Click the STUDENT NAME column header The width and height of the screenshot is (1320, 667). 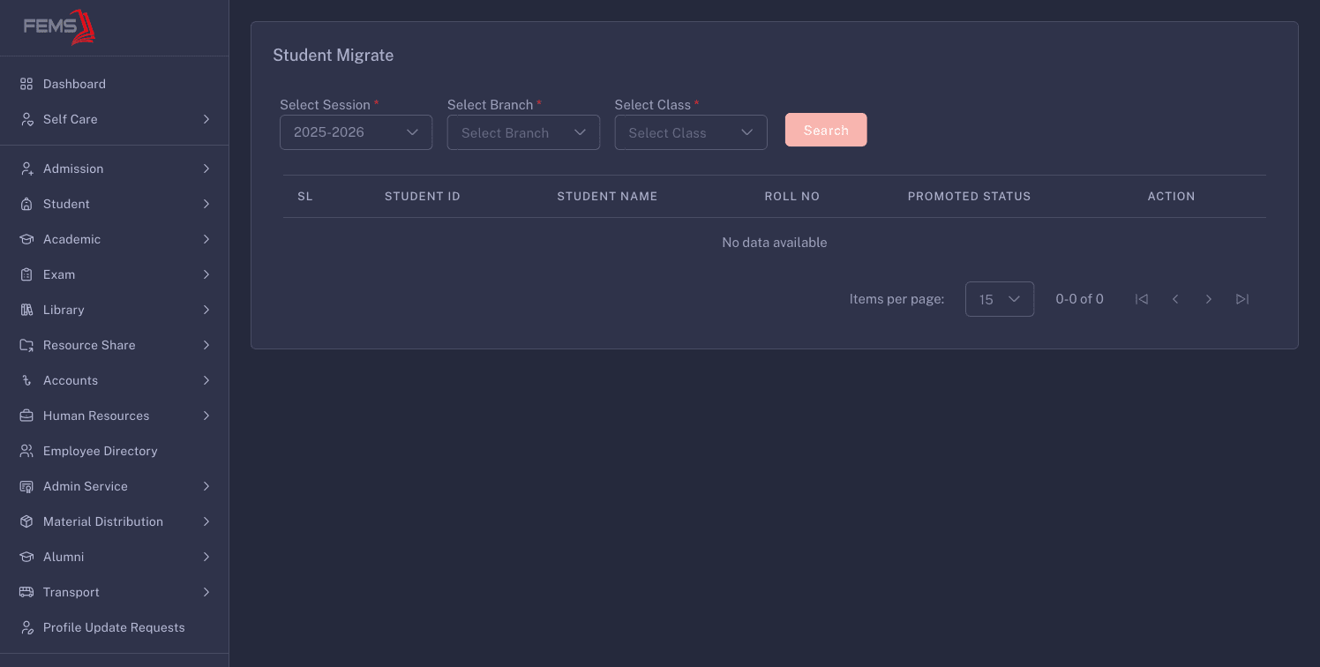607,196
